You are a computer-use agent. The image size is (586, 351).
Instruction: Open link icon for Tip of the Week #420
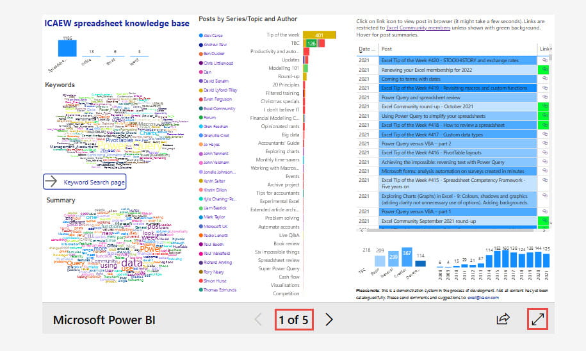pyautogui.click(x=544, y=60)
